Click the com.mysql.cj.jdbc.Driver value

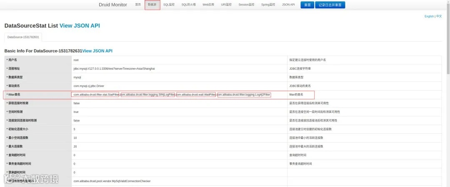point(89,86)
